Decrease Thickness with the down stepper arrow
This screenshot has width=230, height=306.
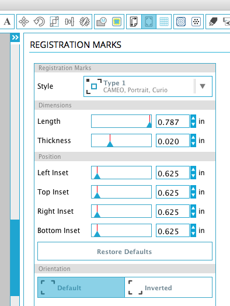coord(193,144)
